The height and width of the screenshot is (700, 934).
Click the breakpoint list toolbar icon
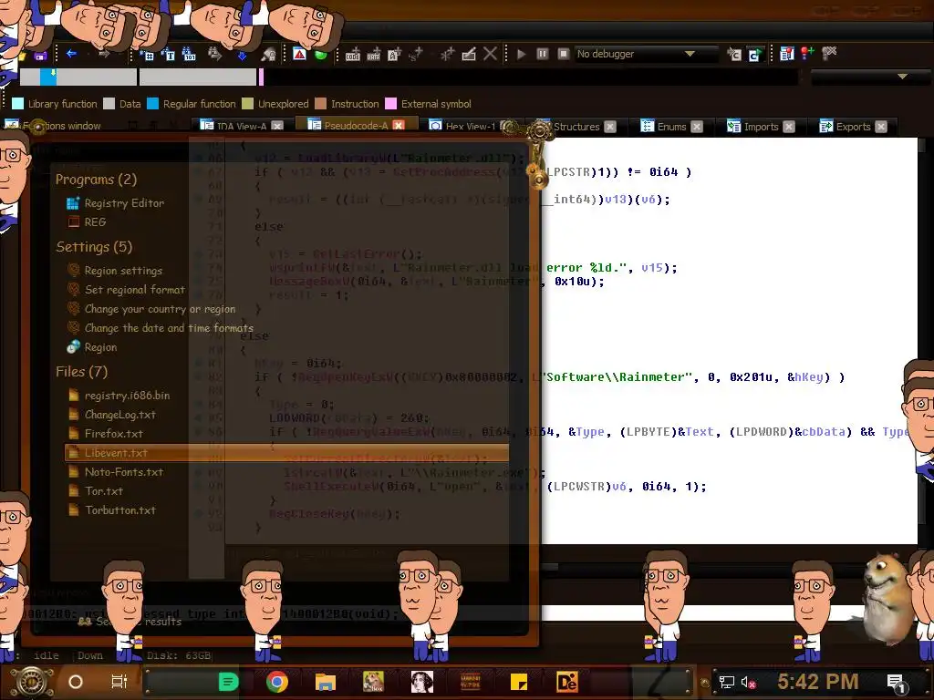787,54
